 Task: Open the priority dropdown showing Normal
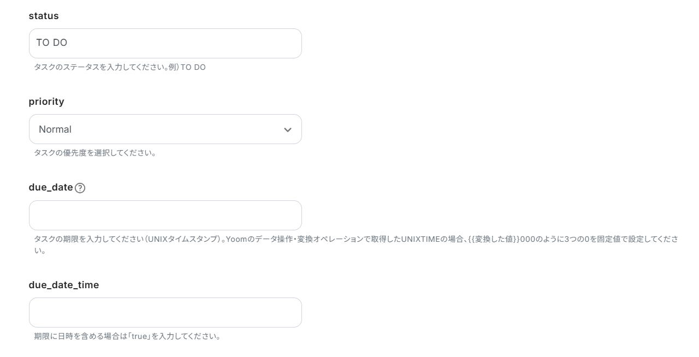click(x=165, y=129)
